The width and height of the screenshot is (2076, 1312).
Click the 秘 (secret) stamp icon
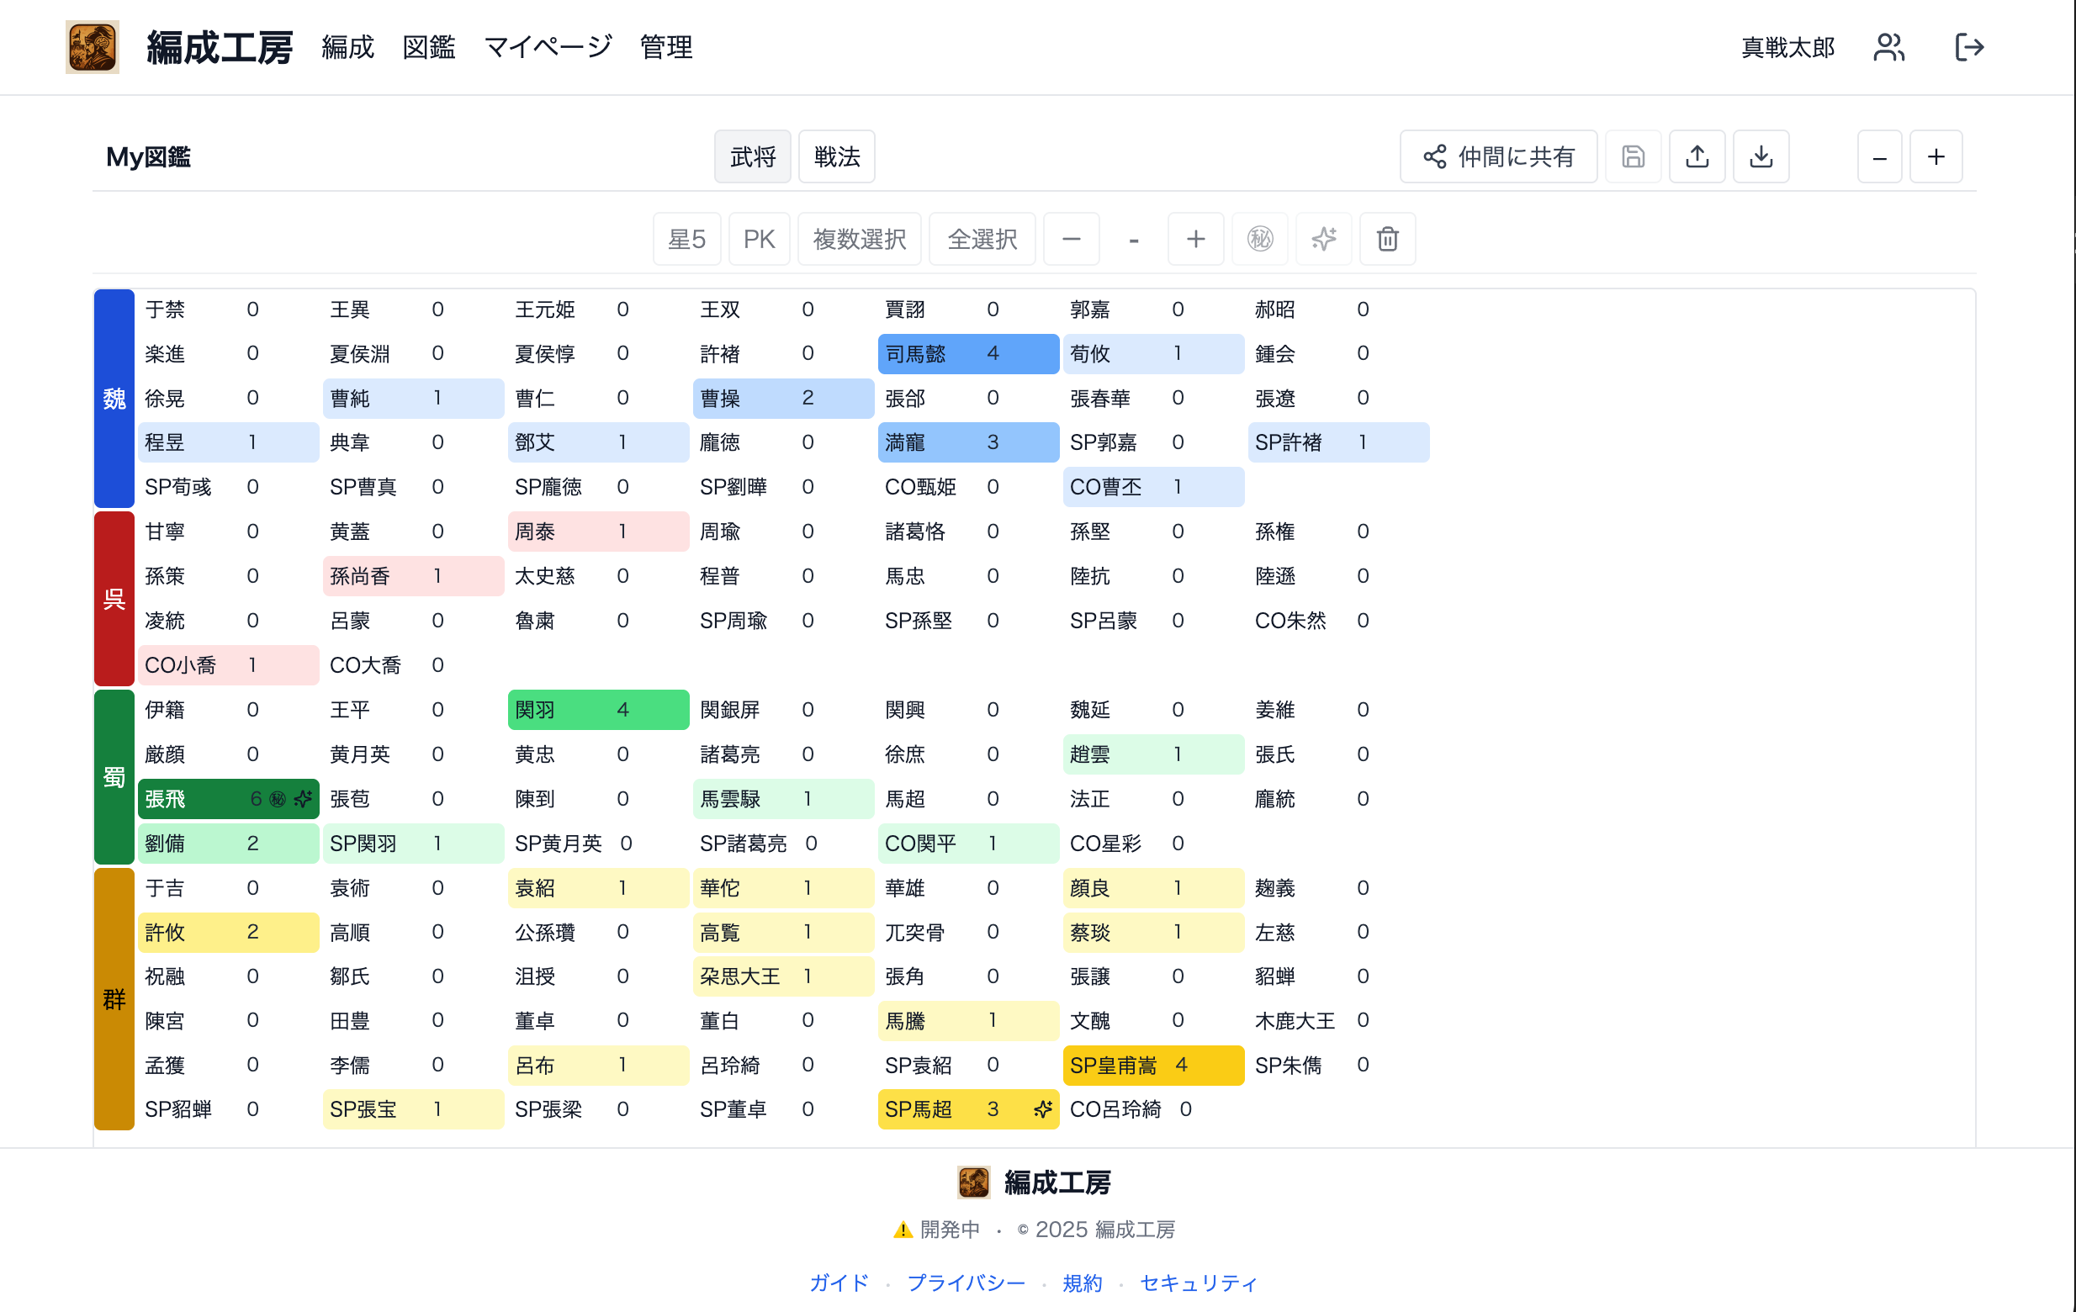point(1259,239)
